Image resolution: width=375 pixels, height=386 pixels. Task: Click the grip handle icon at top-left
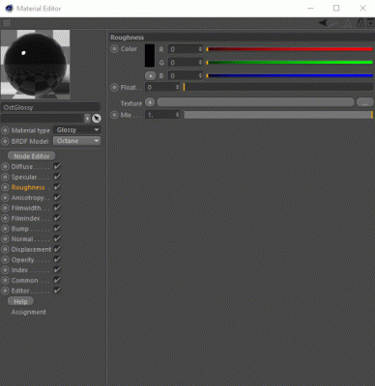7,23
